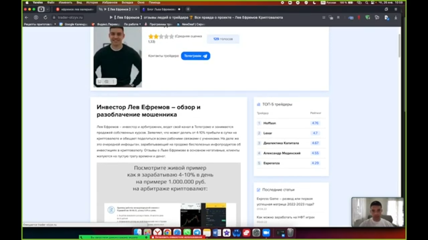Viewport: 428px width, 240px height.
Task: Open the Trash in the Dock
Action: (x=290, y=232)
